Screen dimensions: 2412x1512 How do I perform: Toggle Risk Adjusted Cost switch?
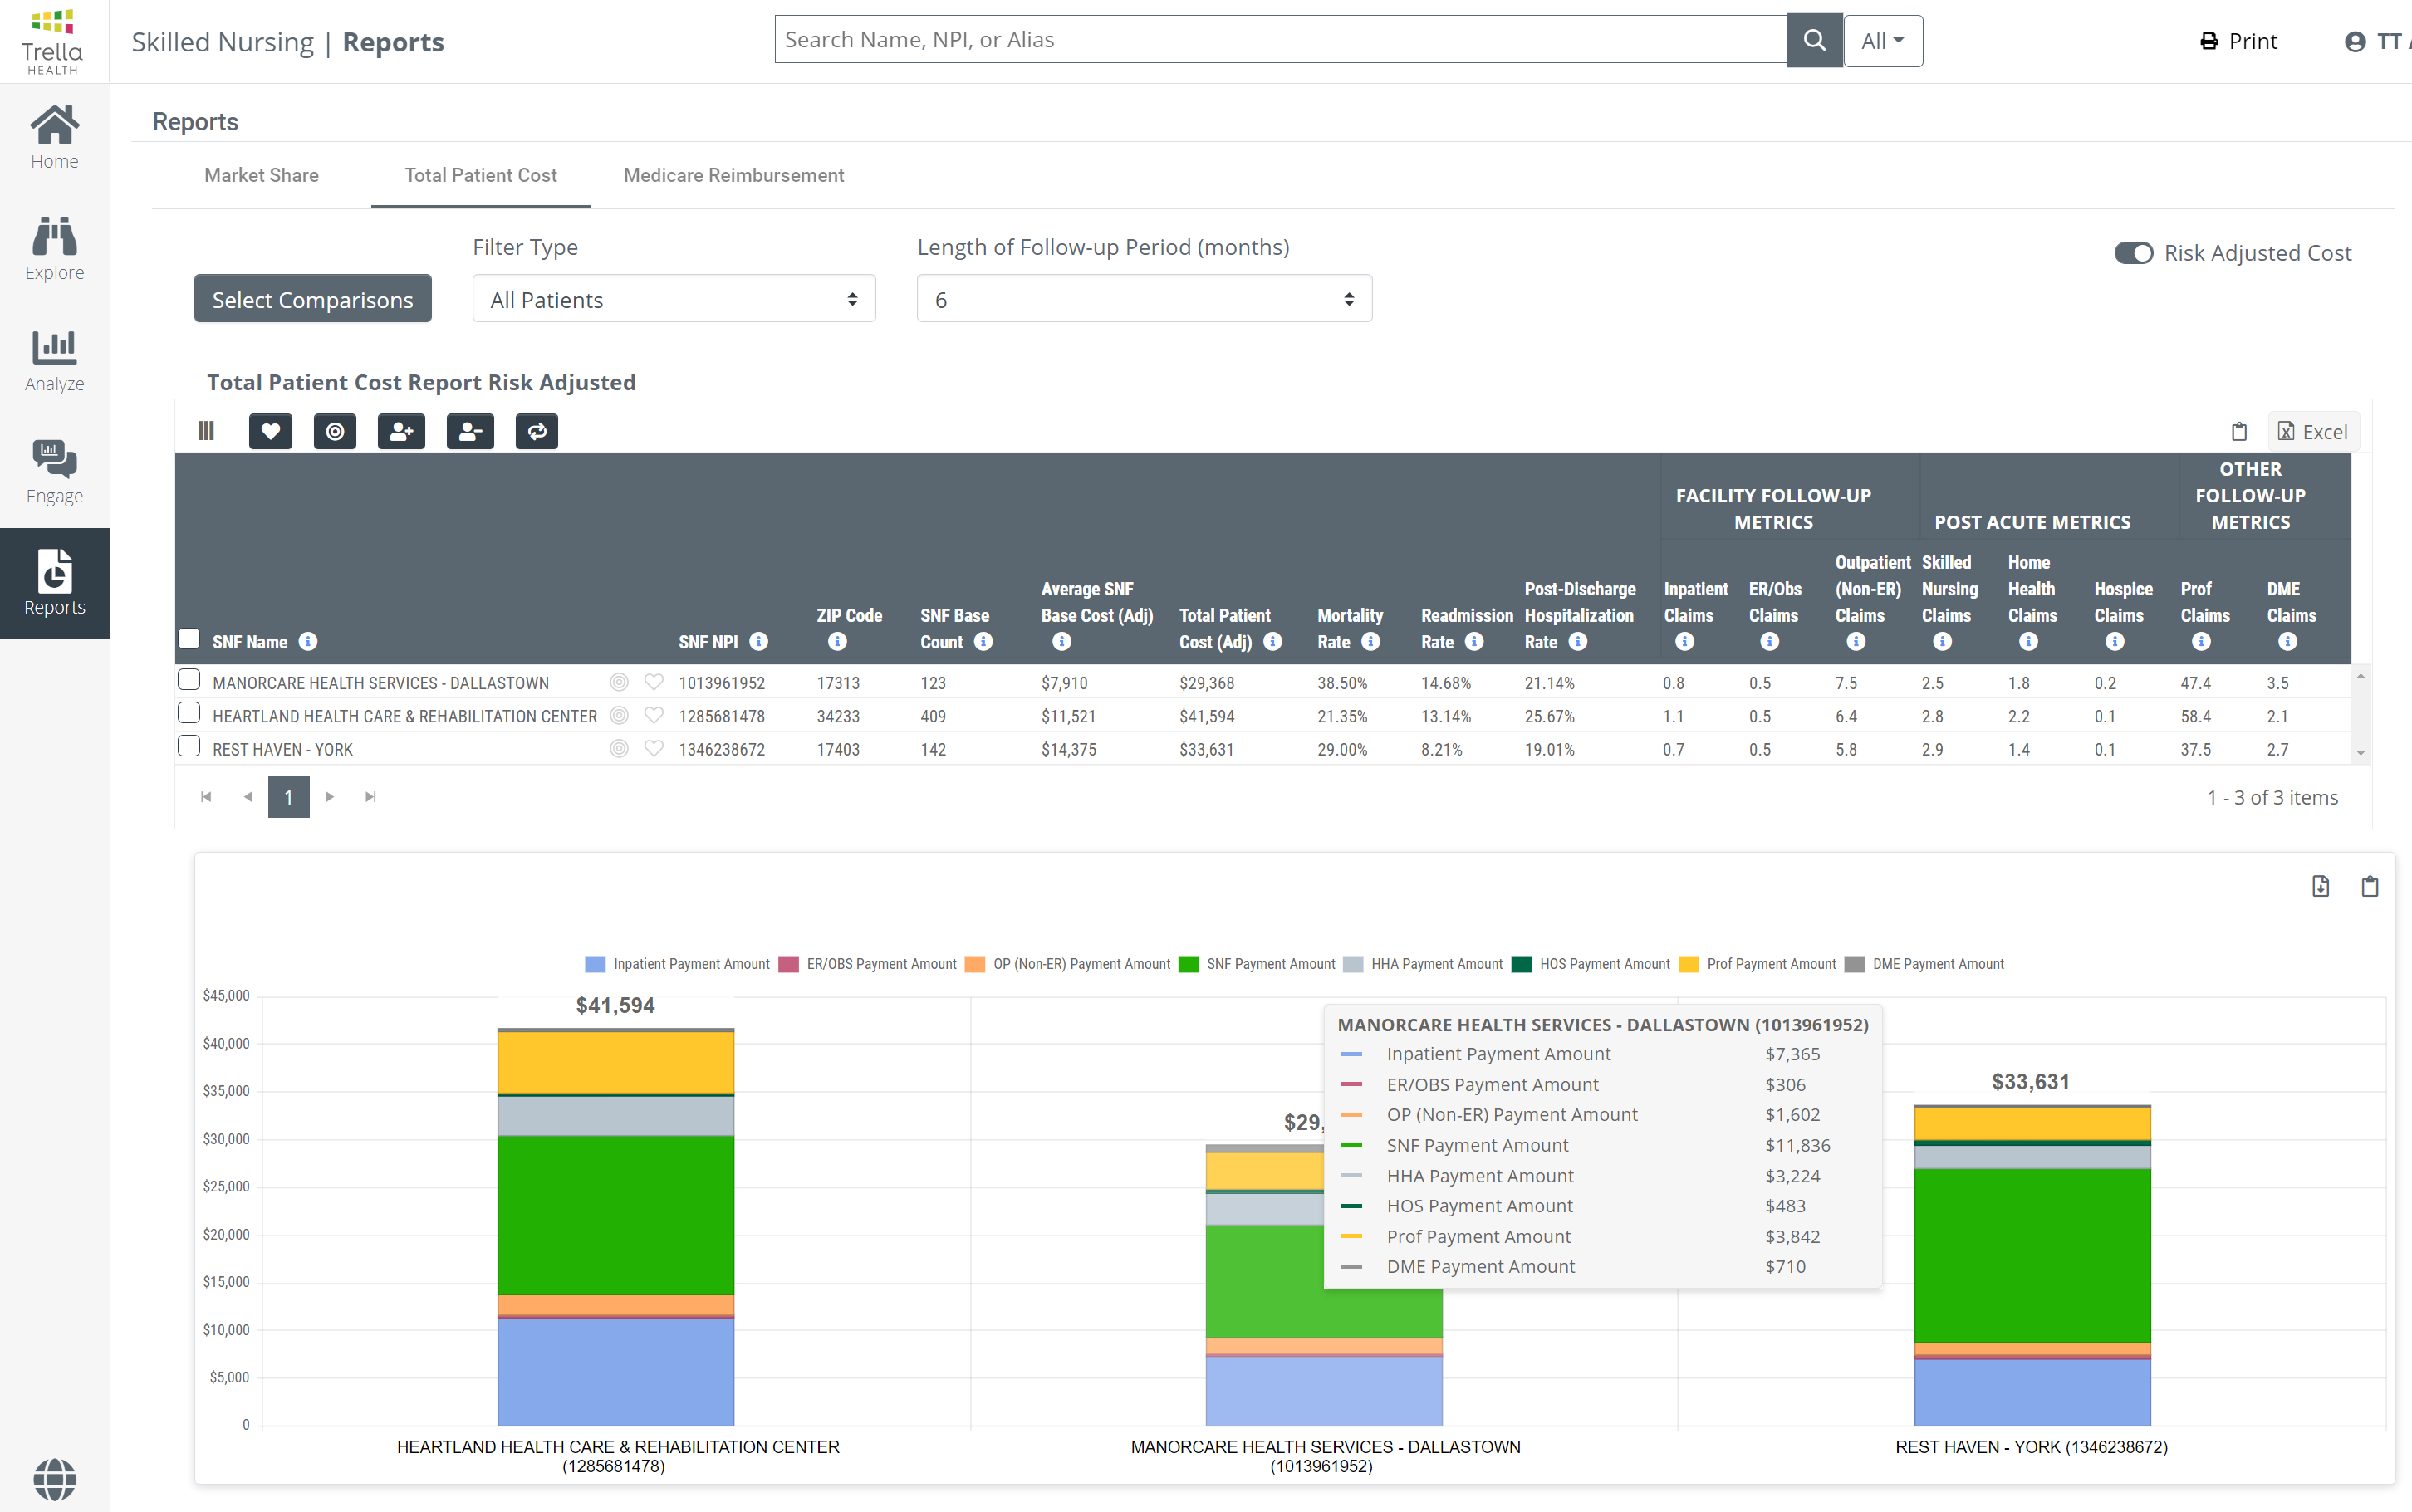point(2133,253)
